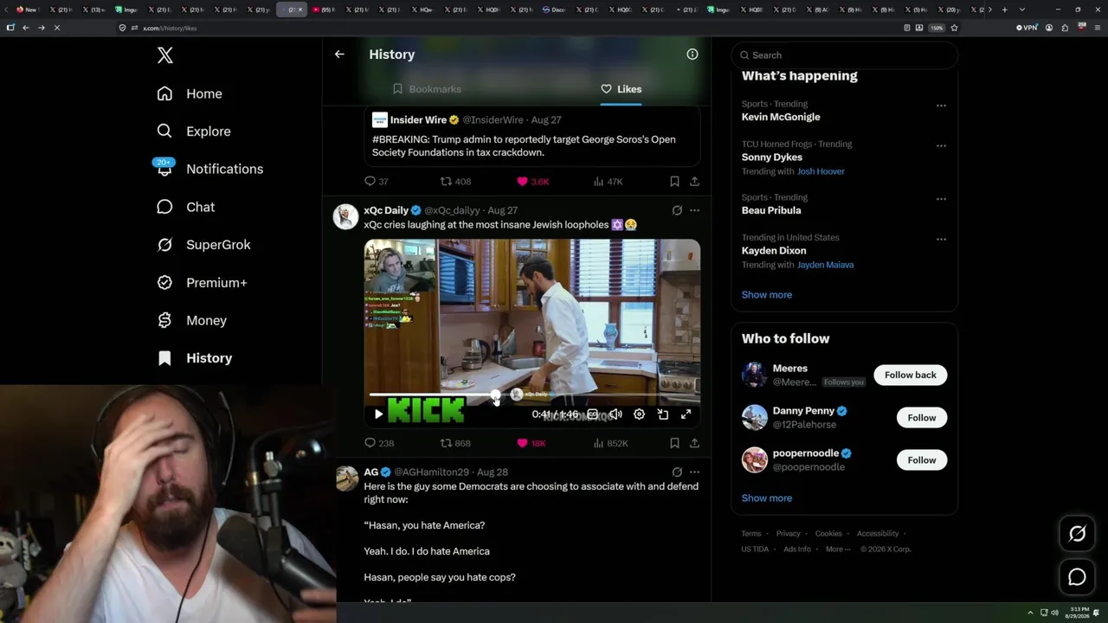
Task: Open a new browser tab
Action: [x=1004, y=10]
